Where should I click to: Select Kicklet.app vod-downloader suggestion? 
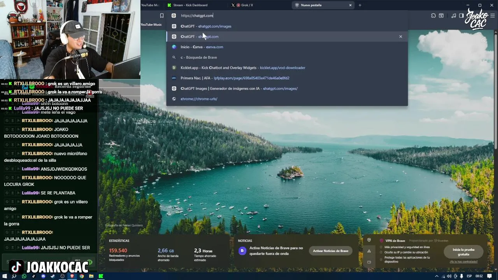pos(287,68)
